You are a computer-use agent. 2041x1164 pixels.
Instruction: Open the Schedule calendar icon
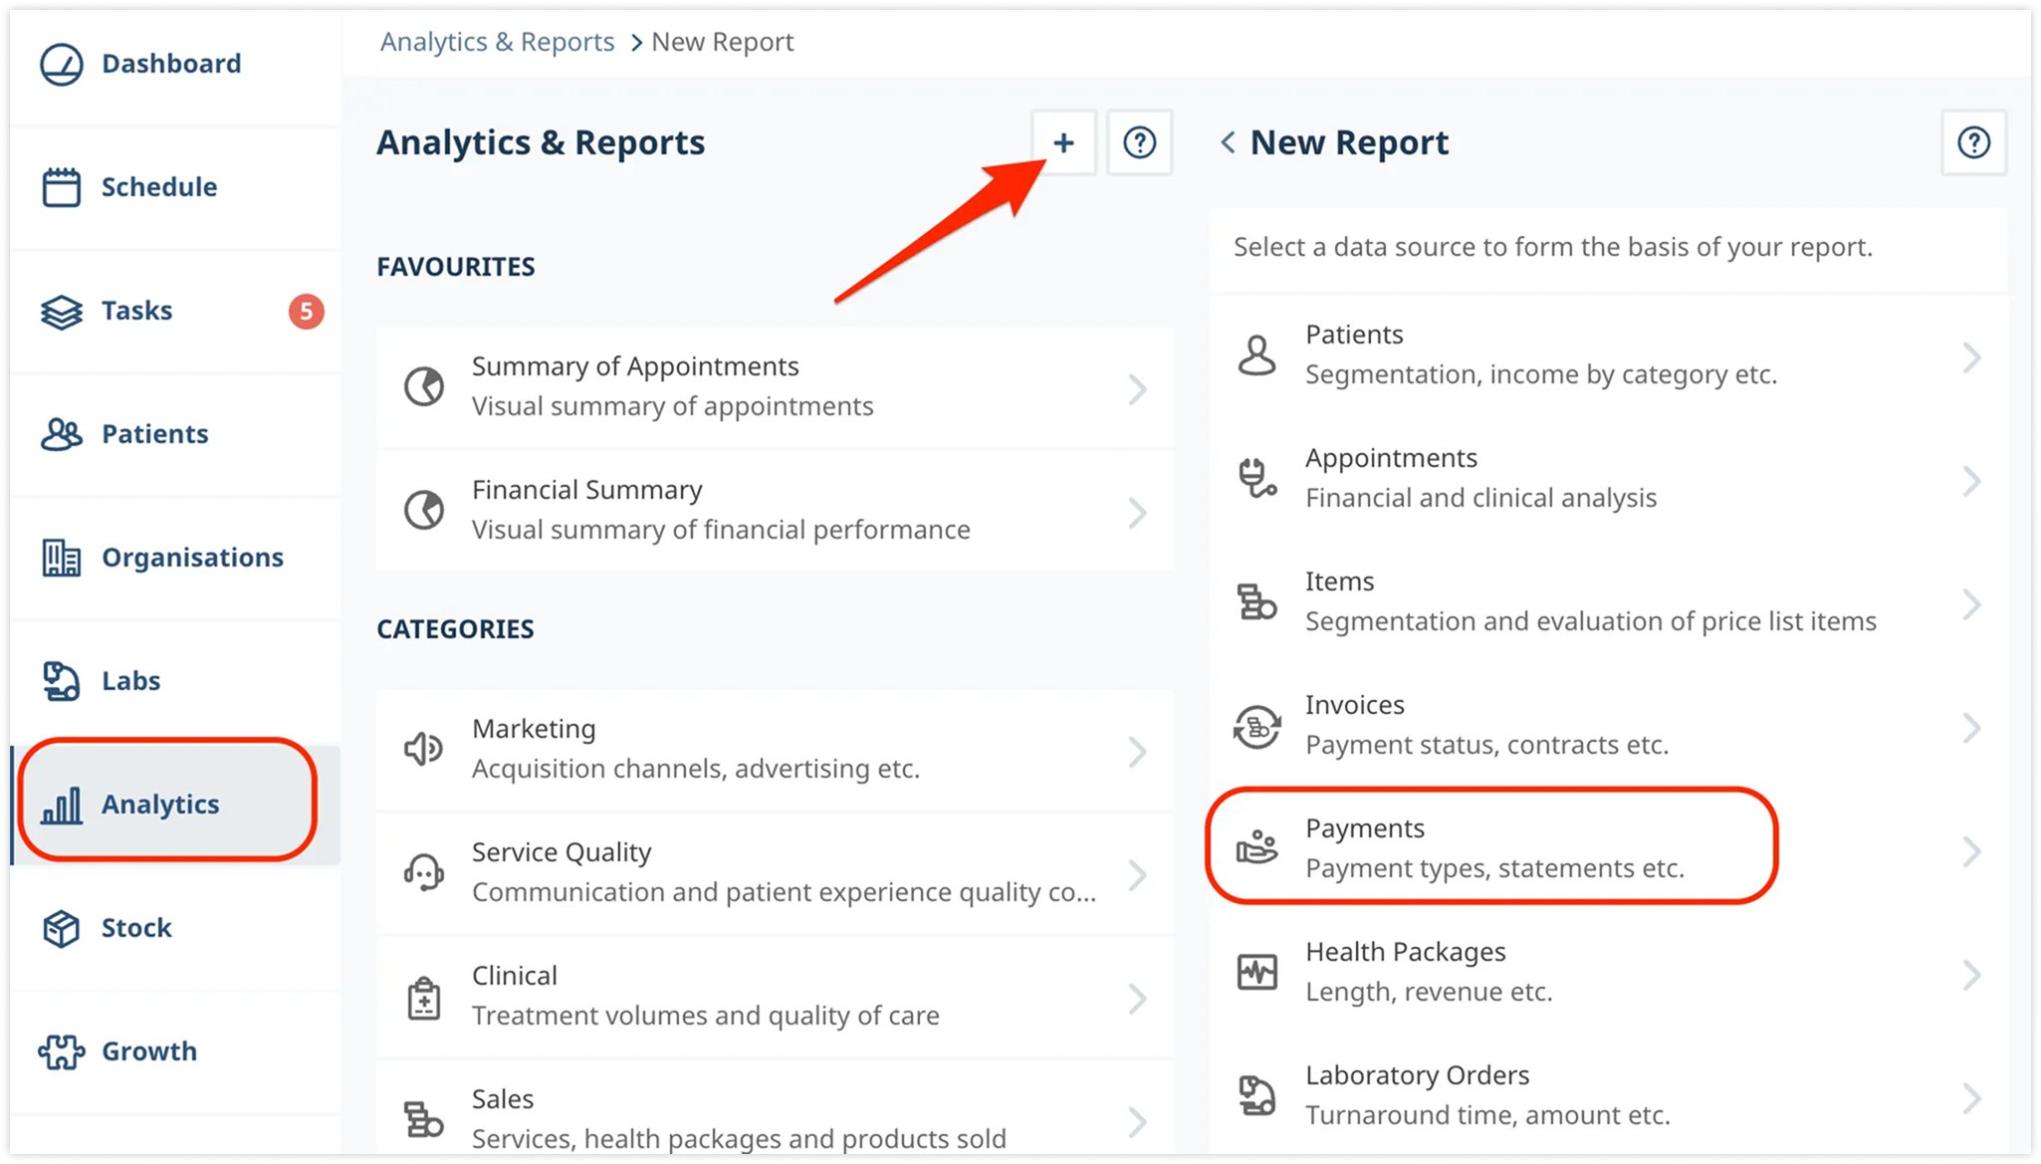tap(60, 186)
